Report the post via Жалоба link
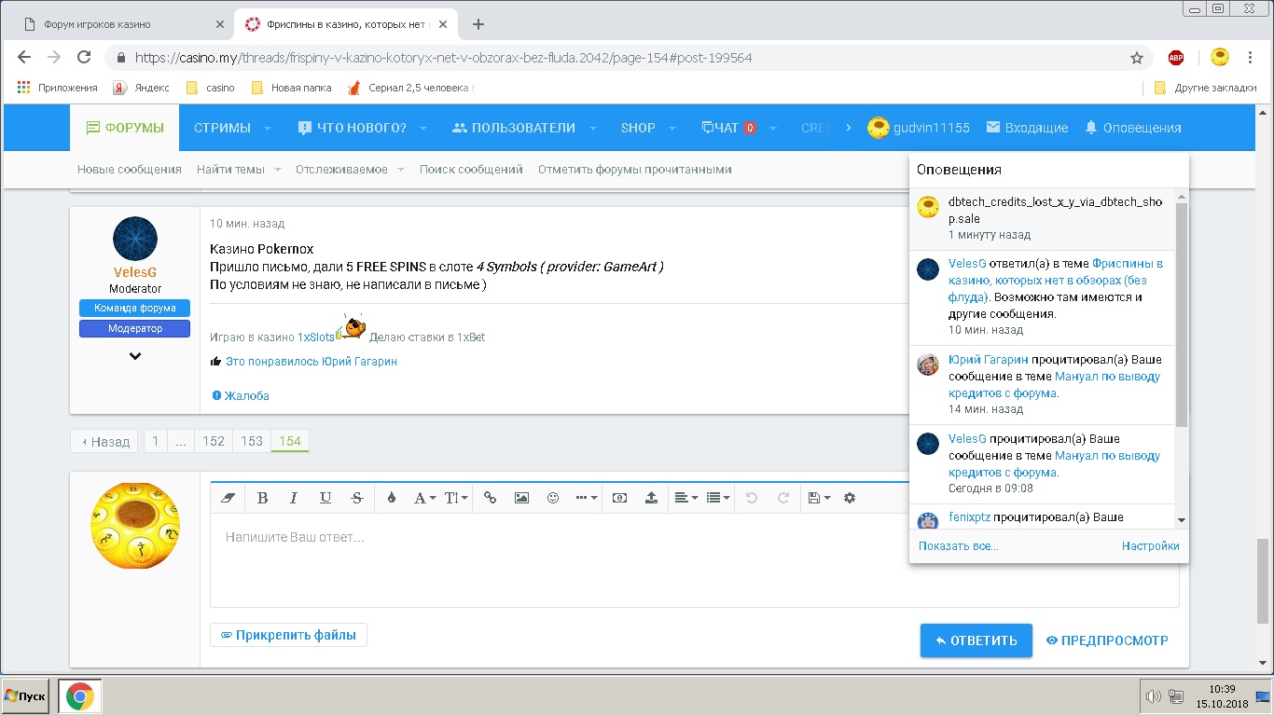Screen dimensions: 1274x716 pyautogui.click(x=241, y=396)
